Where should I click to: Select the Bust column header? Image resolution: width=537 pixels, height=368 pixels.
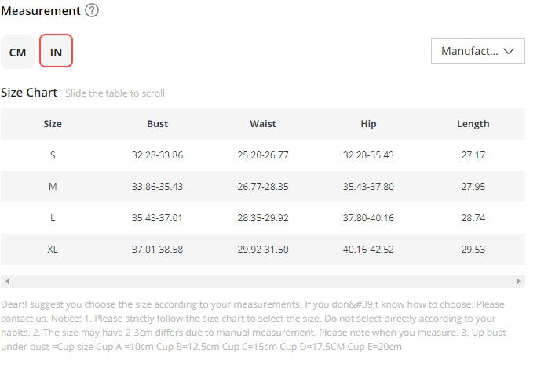(158, 124)
